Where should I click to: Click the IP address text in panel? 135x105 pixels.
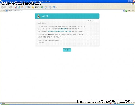[x=90, y=21]
